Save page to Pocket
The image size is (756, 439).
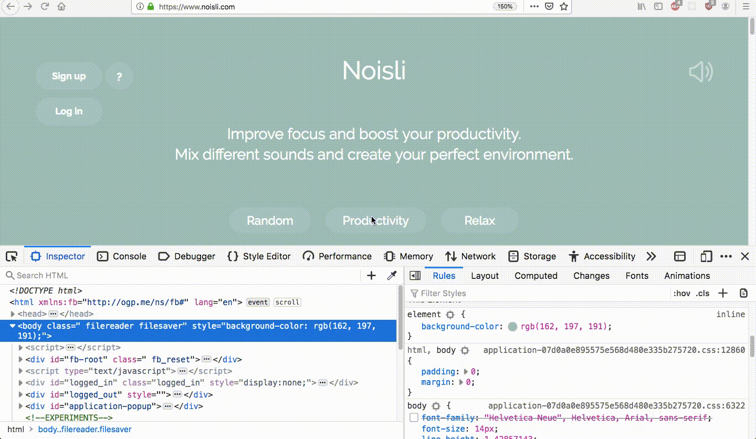click(549, 7)
